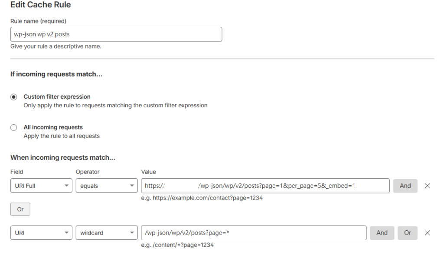Click the chevron on the equals operator selector
The height and width of the screenshot is (258, 444).
point(132,185)
